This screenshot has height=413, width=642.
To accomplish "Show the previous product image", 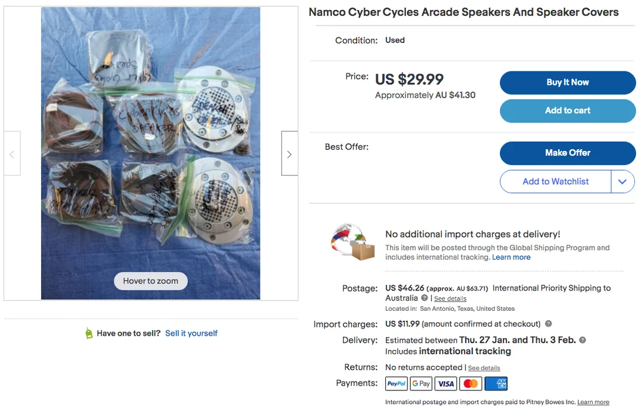I will [x=12, y=154].
